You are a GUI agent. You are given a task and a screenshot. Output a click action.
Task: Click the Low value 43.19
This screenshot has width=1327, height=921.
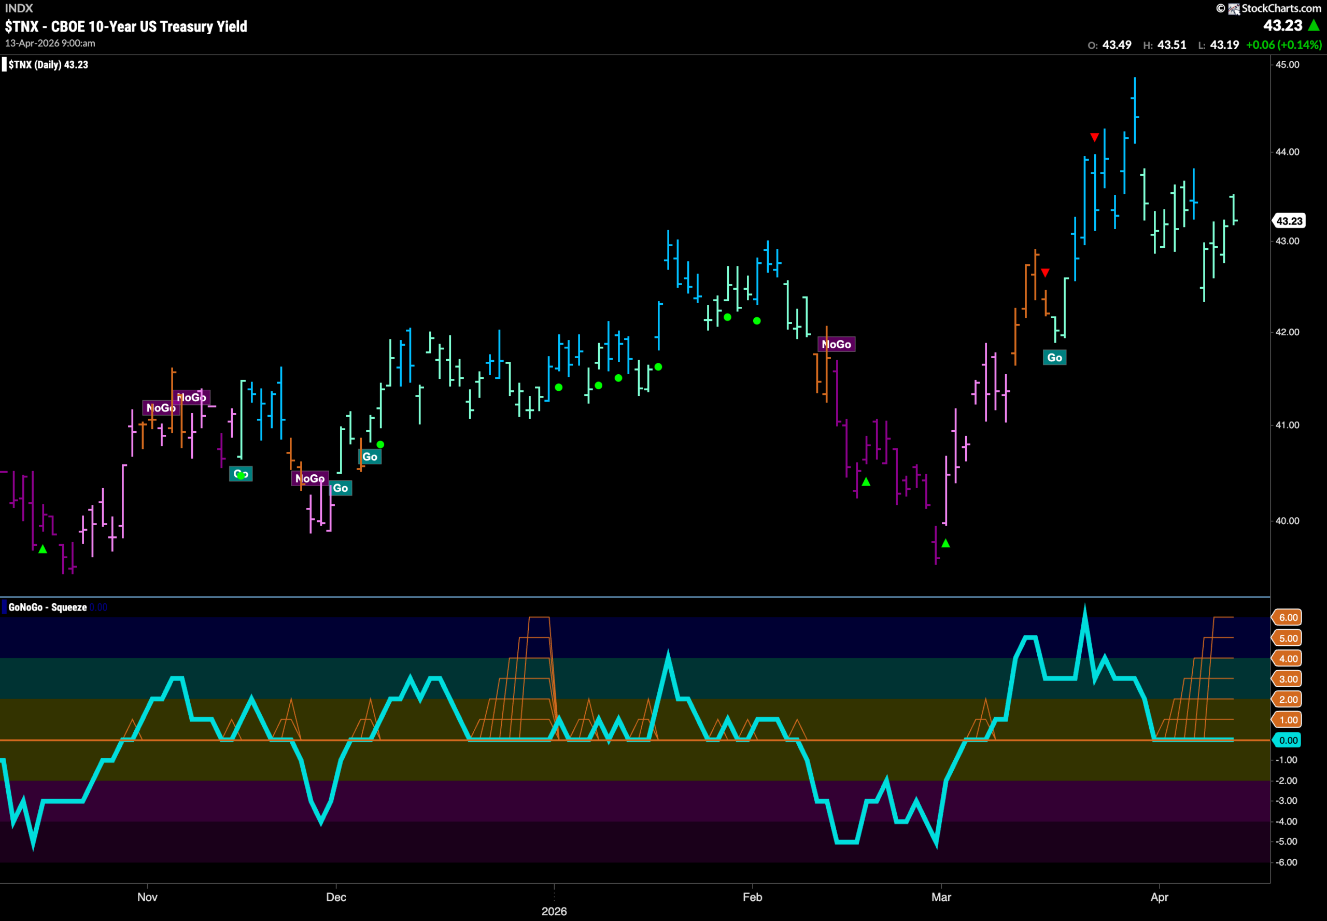pyautogui.click(x=1224, y=45)
